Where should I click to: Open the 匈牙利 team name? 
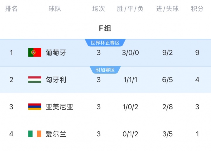56,80
